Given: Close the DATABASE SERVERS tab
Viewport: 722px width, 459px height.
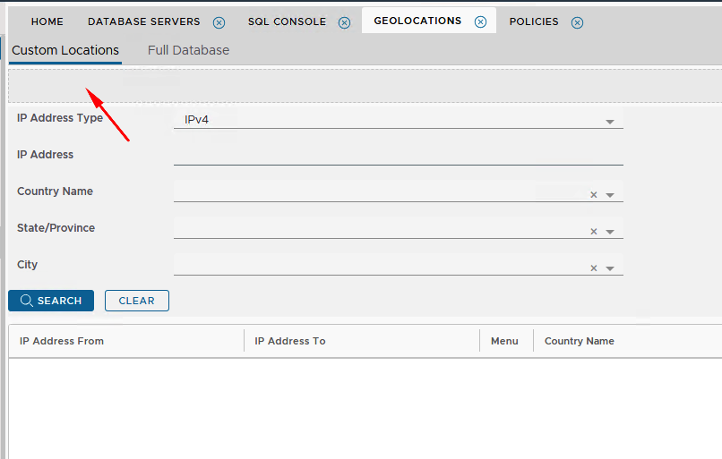Looking at the screenshot, I should 219,22.
